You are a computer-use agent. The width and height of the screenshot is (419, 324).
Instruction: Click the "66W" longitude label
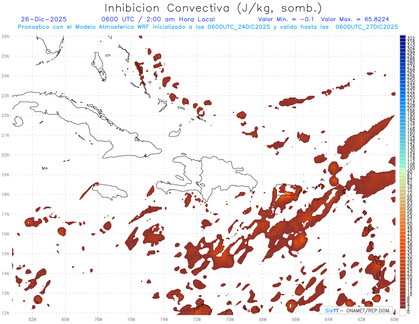(295, 319)
